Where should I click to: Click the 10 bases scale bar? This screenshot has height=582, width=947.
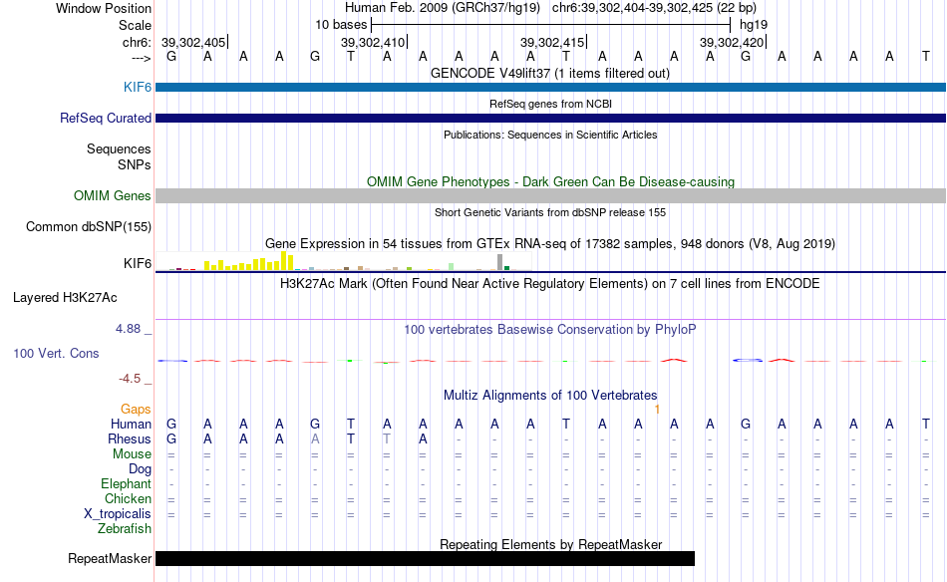click(551, 25)
